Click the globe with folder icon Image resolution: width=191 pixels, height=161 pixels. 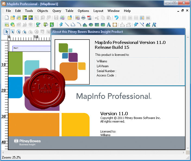pyautogui.click(x=13, y=25)
